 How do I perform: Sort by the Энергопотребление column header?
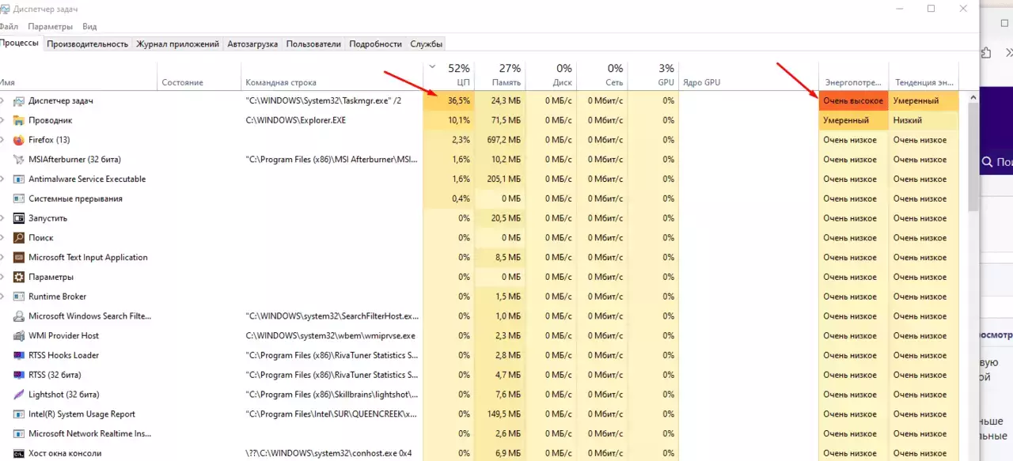[854, 75]
